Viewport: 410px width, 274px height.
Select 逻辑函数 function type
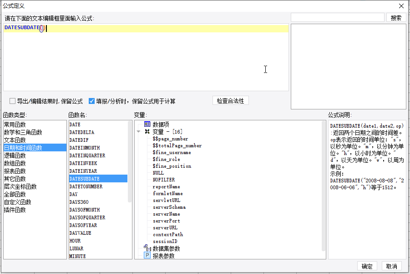tap(35, 155)
